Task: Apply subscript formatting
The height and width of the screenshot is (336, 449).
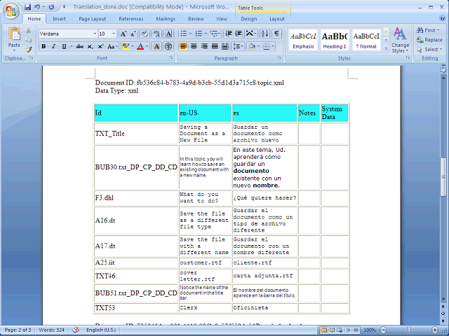Action: click(x=90, y=46)
